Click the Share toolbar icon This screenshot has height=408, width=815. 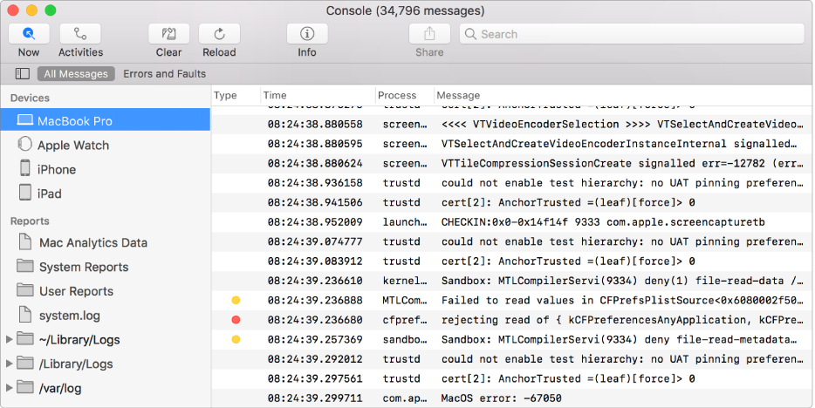[429, 34]
